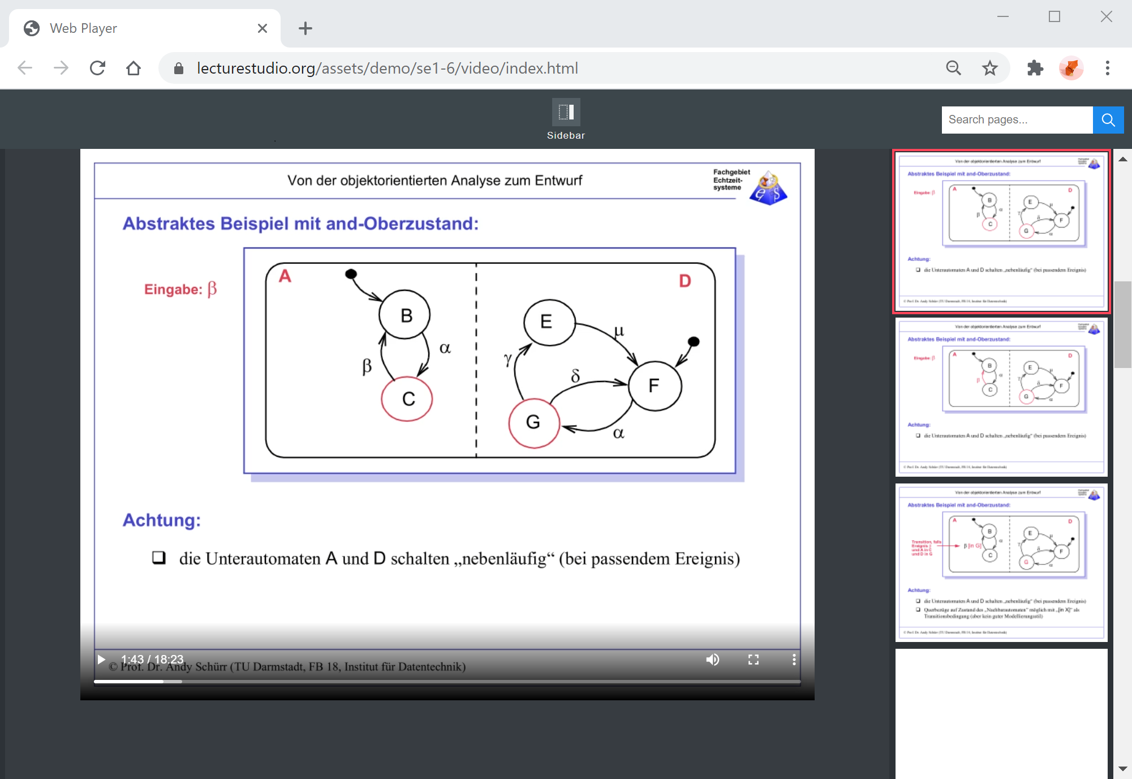This screenshot has width=1132, height=779.
Task: Open the Chrome three-dot menu
Action: (x=1108, y=69)
